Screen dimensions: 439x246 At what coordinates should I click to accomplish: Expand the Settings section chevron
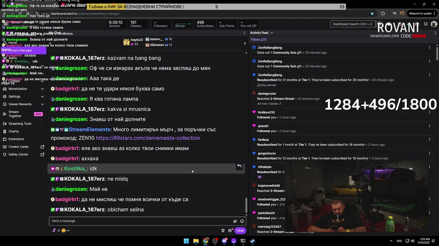click(x=42, y=97)
